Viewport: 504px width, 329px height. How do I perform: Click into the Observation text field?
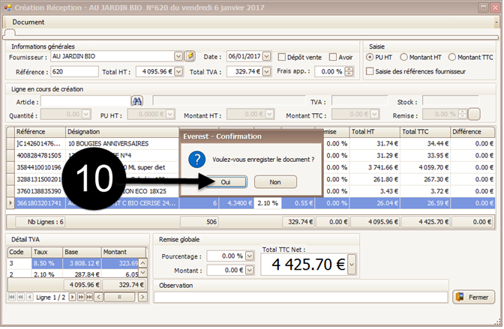pyautogui.click(x=301, y=298)
